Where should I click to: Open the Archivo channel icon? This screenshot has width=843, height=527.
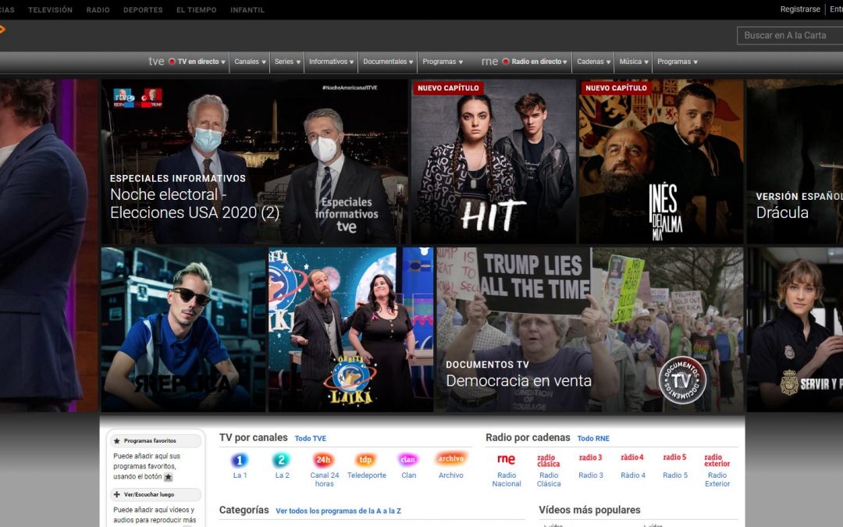[x=450, y=459]
